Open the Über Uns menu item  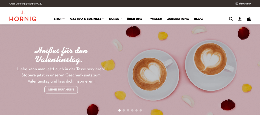pos(134,19)
